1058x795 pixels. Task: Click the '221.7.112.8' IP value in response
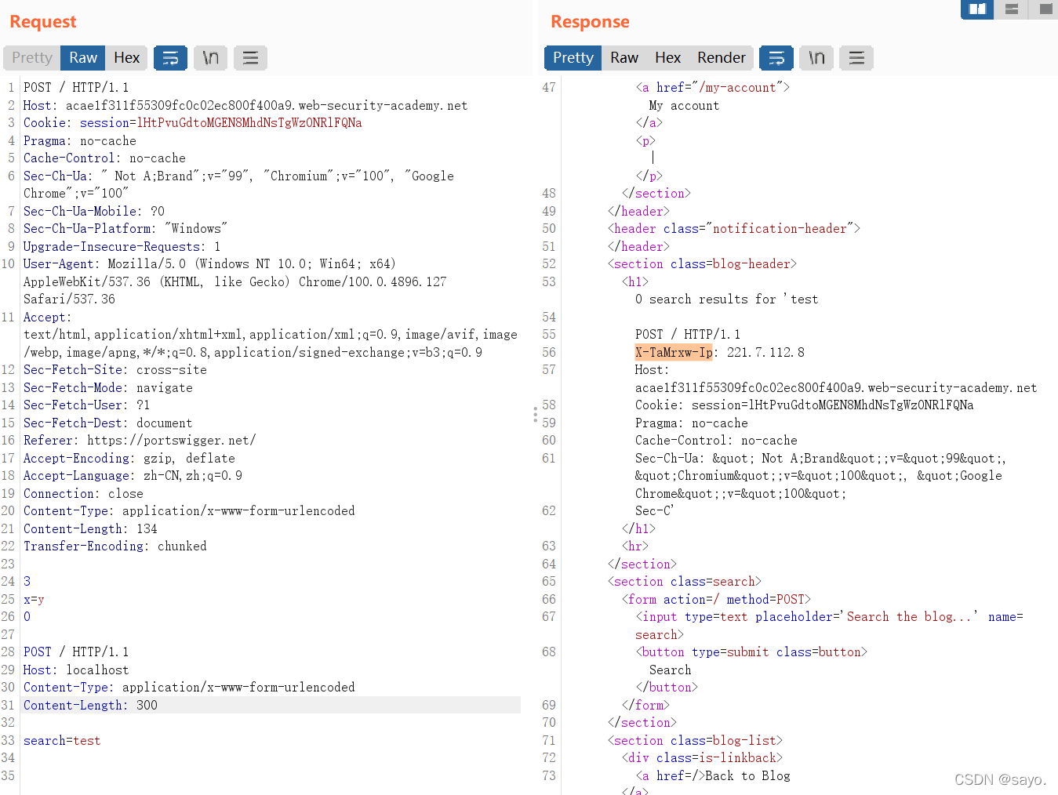point(765,352)
